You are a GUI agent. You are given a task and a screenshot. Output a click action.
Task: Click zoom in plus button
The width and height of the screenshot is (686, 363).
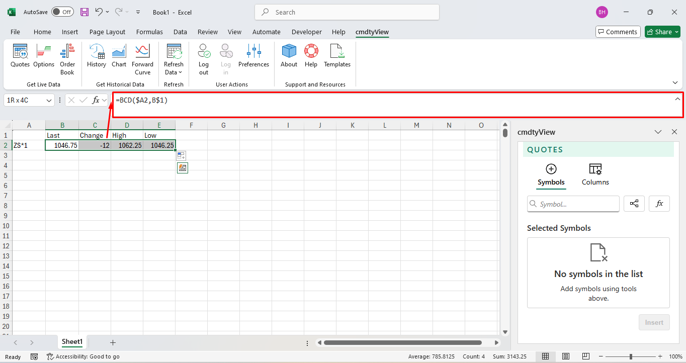click(x=660, y=356)
